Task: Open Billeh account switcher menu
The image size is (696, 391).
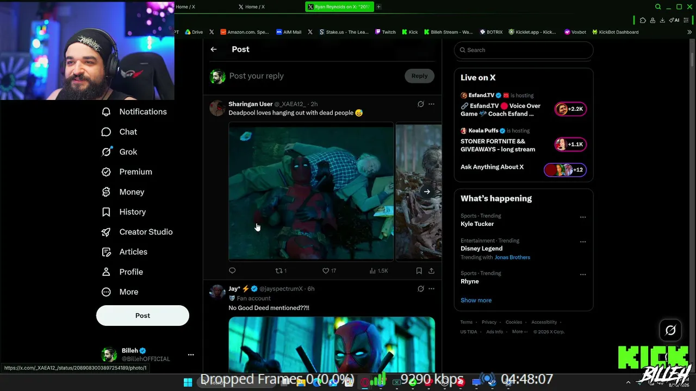Action: pyautogui.click(x=191, y=355)
